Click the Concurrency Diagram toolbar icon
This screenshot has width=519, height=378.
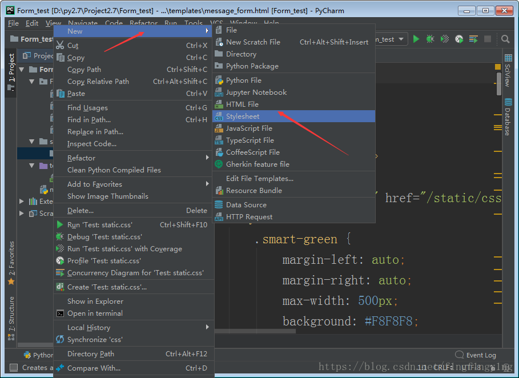(x=473, y=39)
